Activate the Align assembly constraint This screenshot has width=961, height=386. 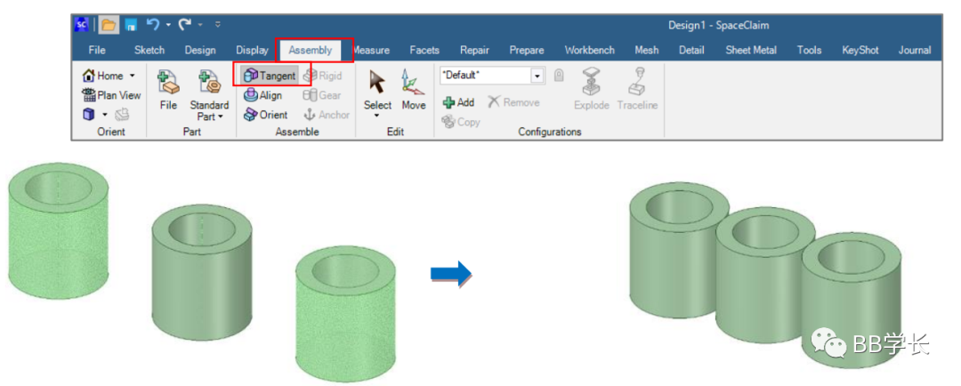point(262,95)
